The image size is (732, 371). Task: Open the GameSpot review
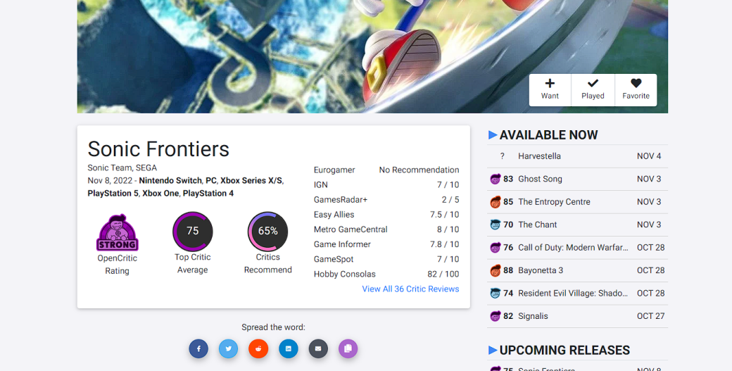coord(386,259)
